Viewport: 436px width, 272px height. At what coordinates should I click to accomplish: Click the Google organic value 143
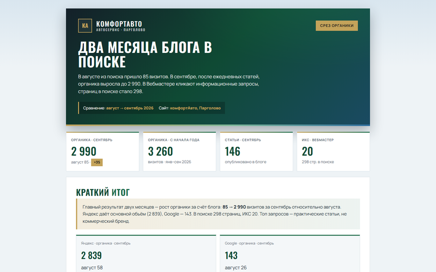coord(231,255)
